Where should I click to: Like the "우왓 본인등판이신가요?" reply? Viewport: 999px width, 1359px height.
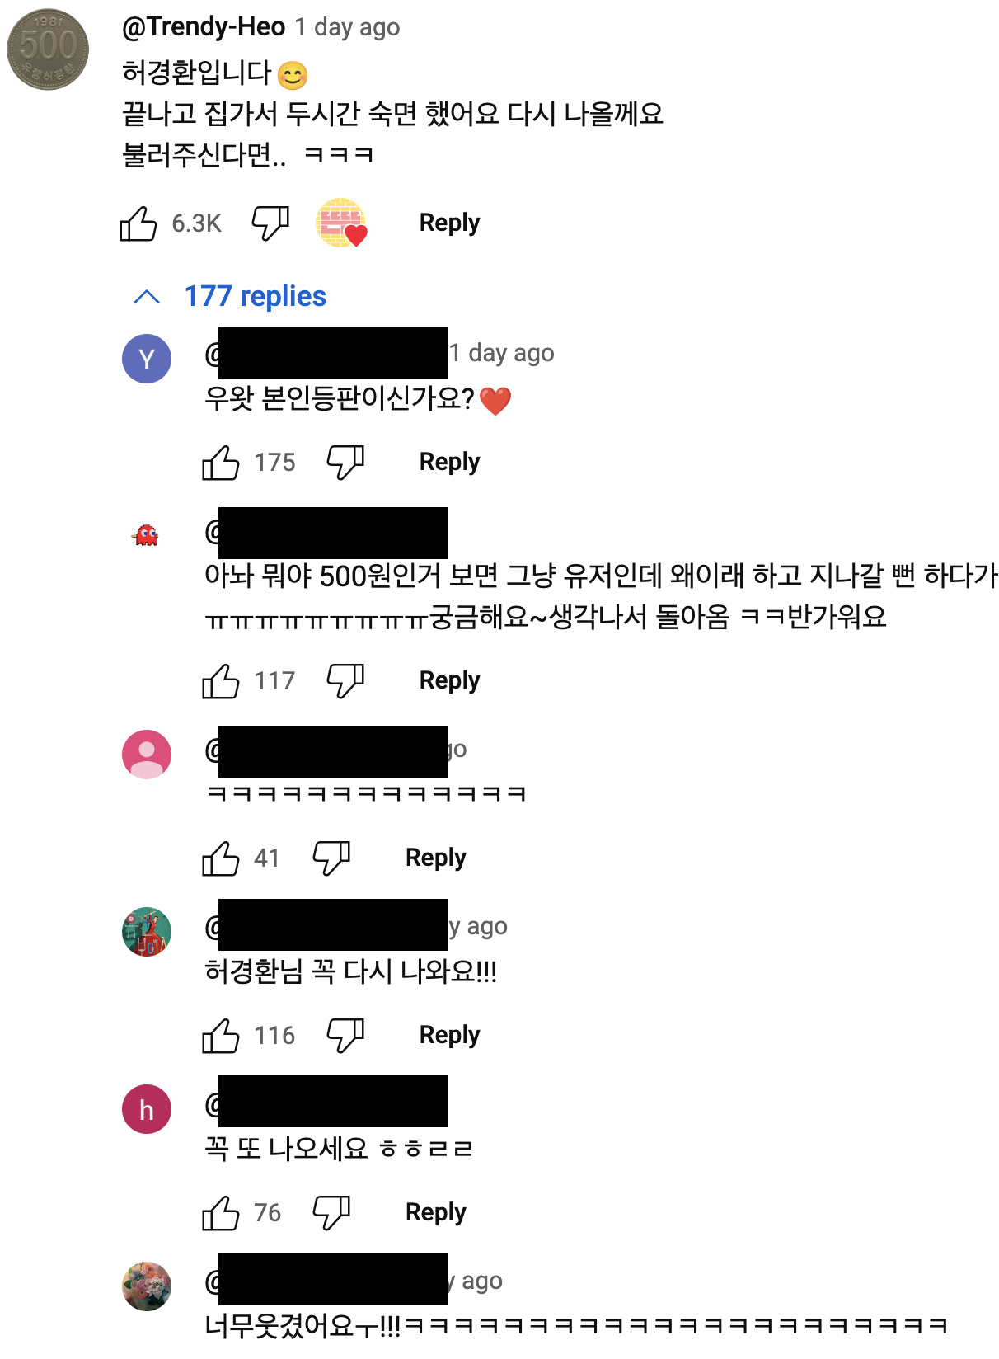click(x=221, y=463)
